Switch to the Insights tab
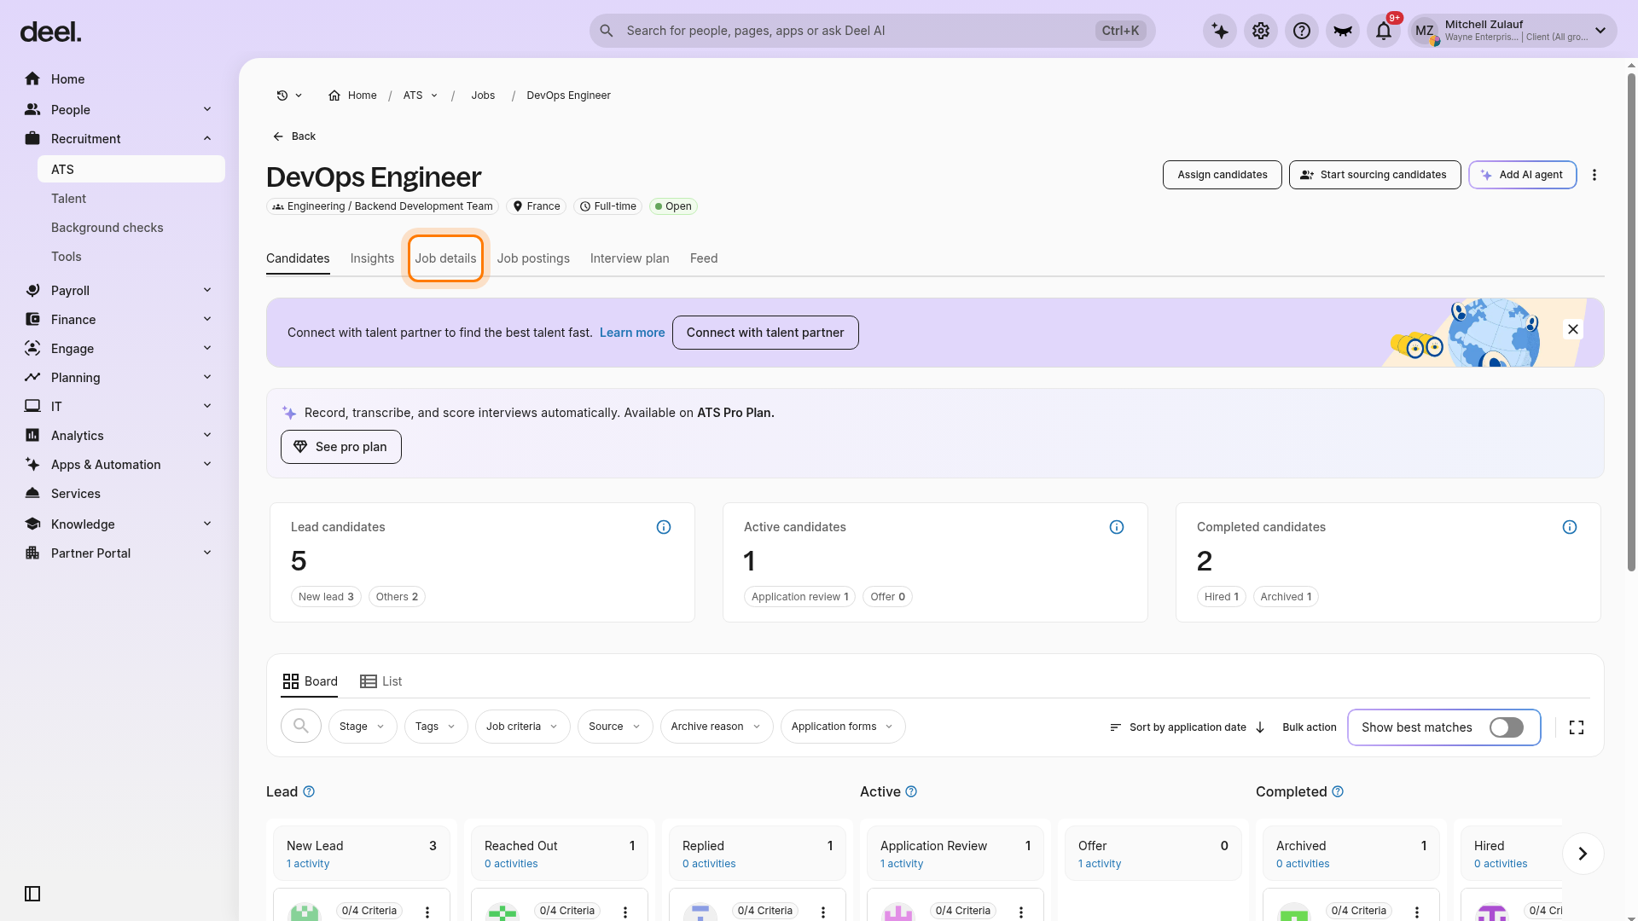Viewport: 1638px width, 921px height. pos(372,258)
